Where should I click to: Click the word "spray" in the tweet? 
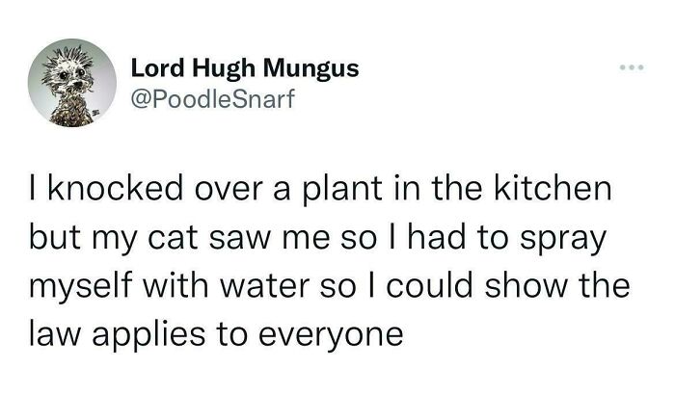click(x=563, y=240)
